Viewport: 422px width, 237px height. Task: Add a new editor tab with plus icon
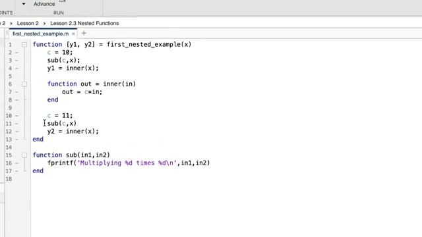click(84, 34)
